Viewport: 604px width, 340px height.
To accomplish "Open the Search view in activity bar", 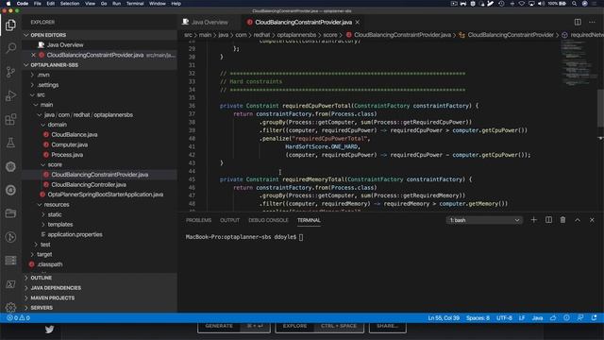I will click(x=10, y=48).
